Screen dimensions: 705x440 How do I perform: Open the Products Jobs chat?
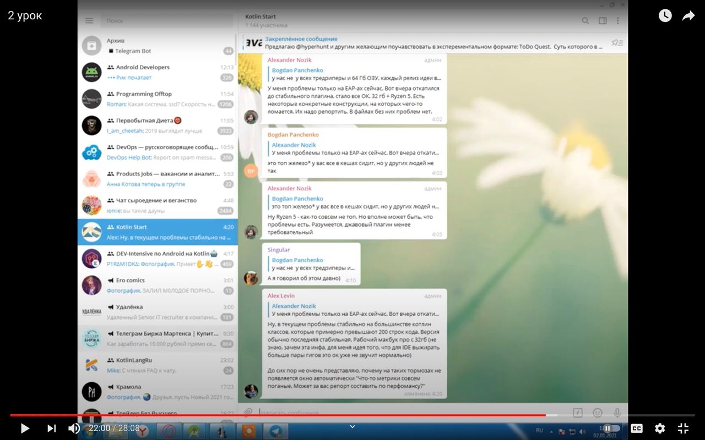(x=158, y=179)
